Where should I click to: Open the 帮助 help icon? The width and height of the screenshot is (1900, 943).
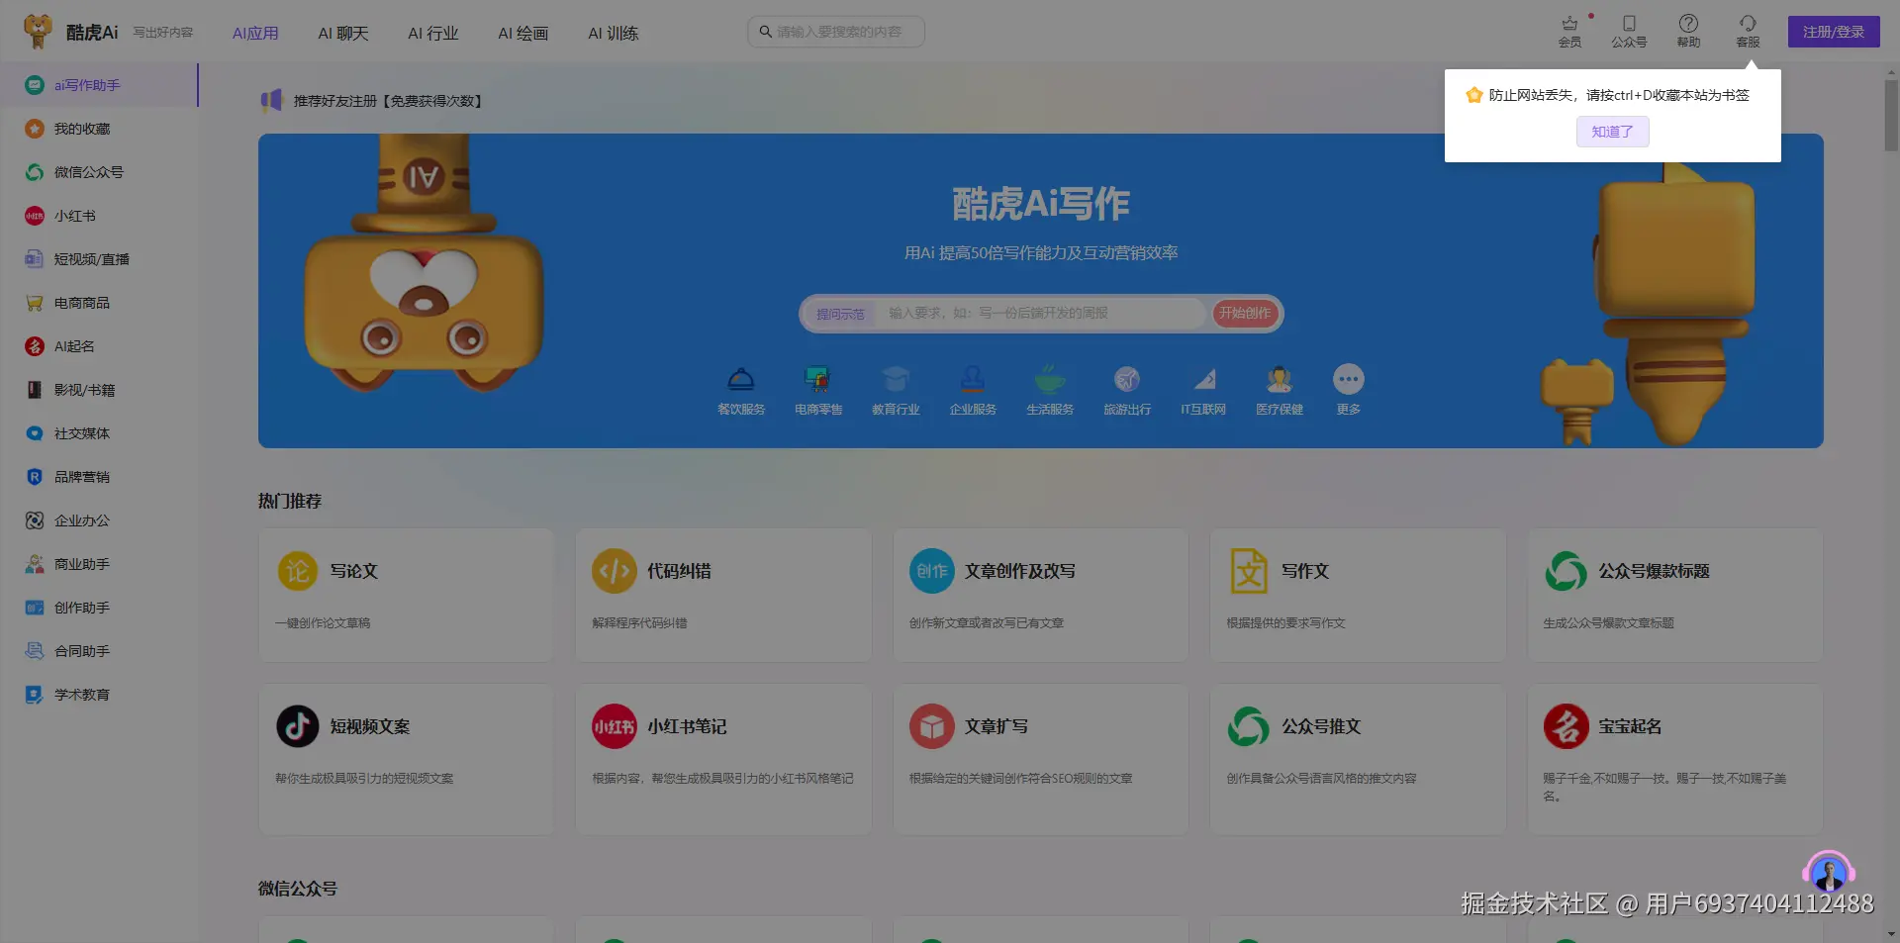[x=1688, y=31]
